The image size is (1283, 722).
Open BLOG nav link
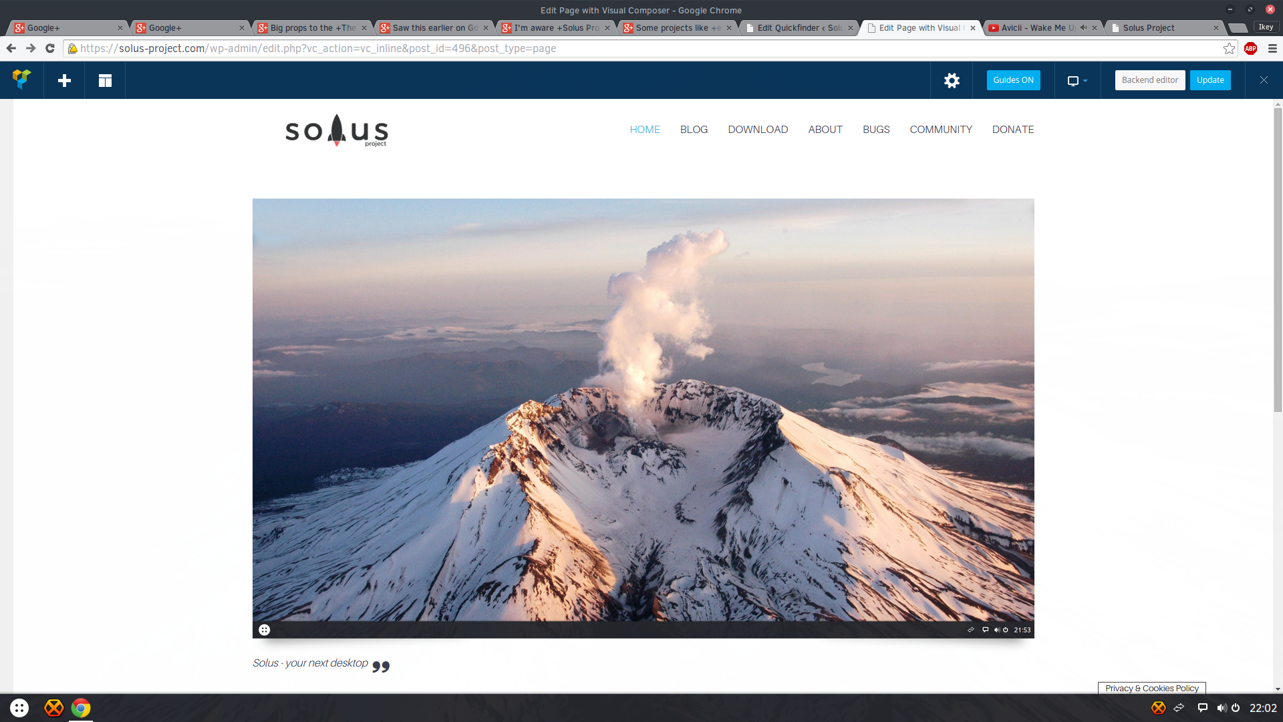(694, 130)
